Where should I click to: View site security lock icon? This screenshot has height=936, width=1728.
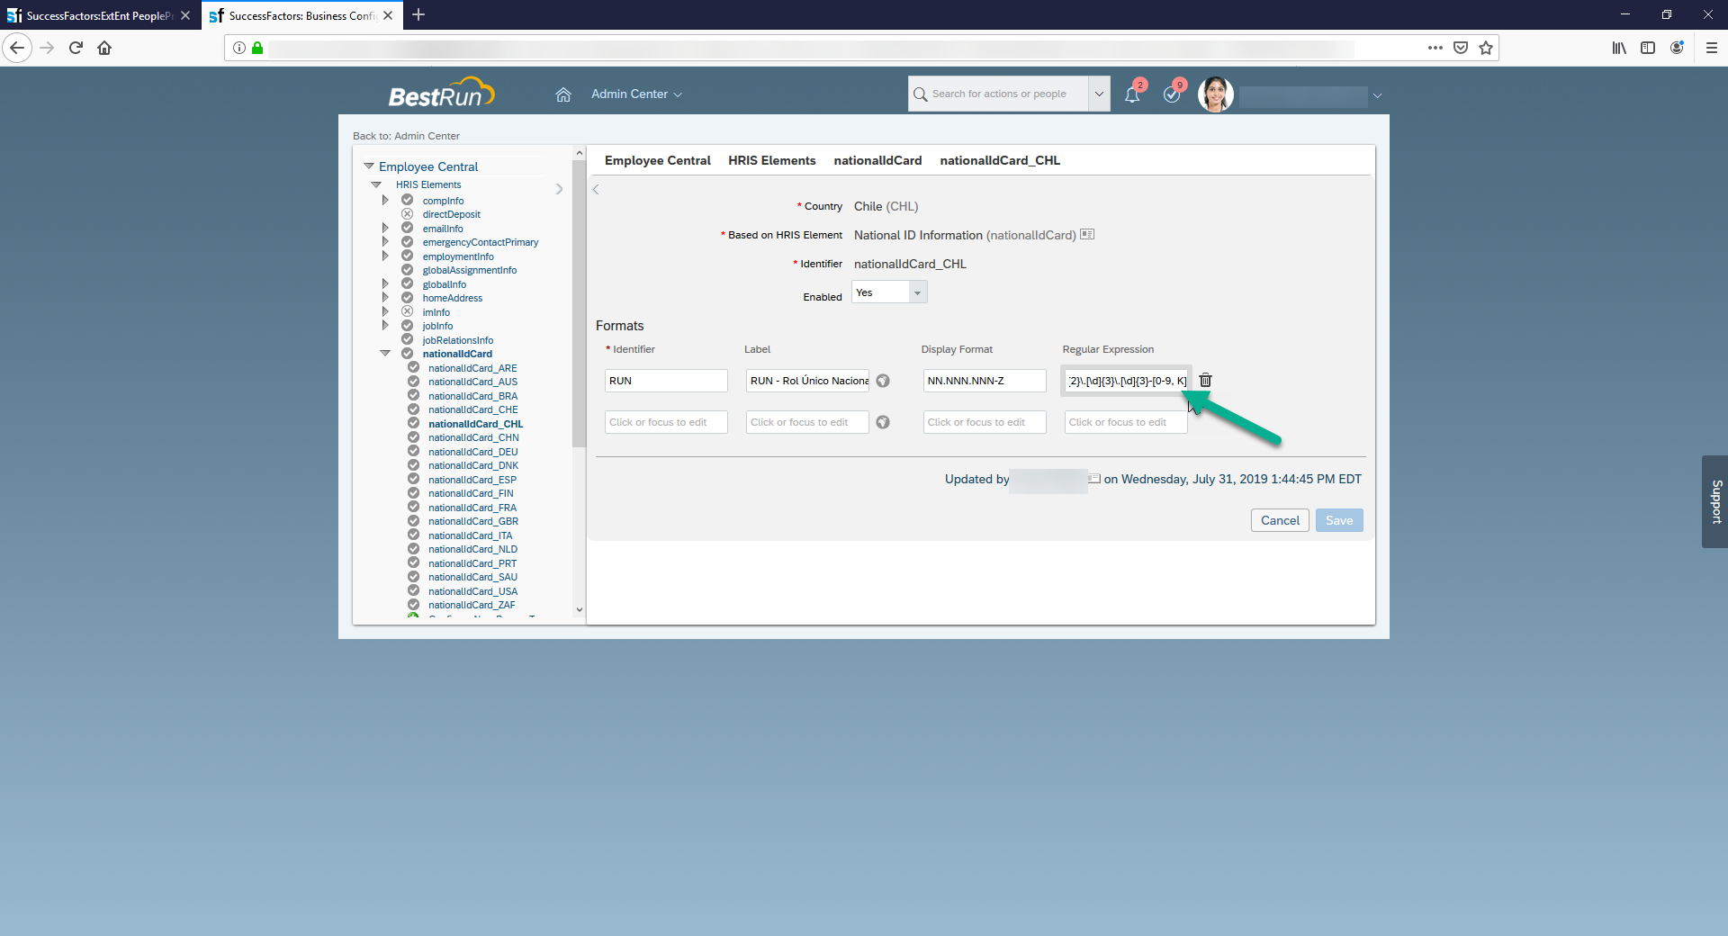tap(257, 48)
